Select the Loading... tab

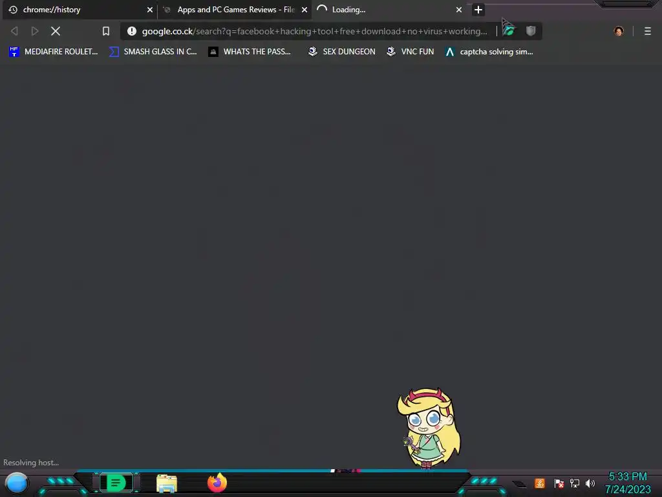[389, 10]
